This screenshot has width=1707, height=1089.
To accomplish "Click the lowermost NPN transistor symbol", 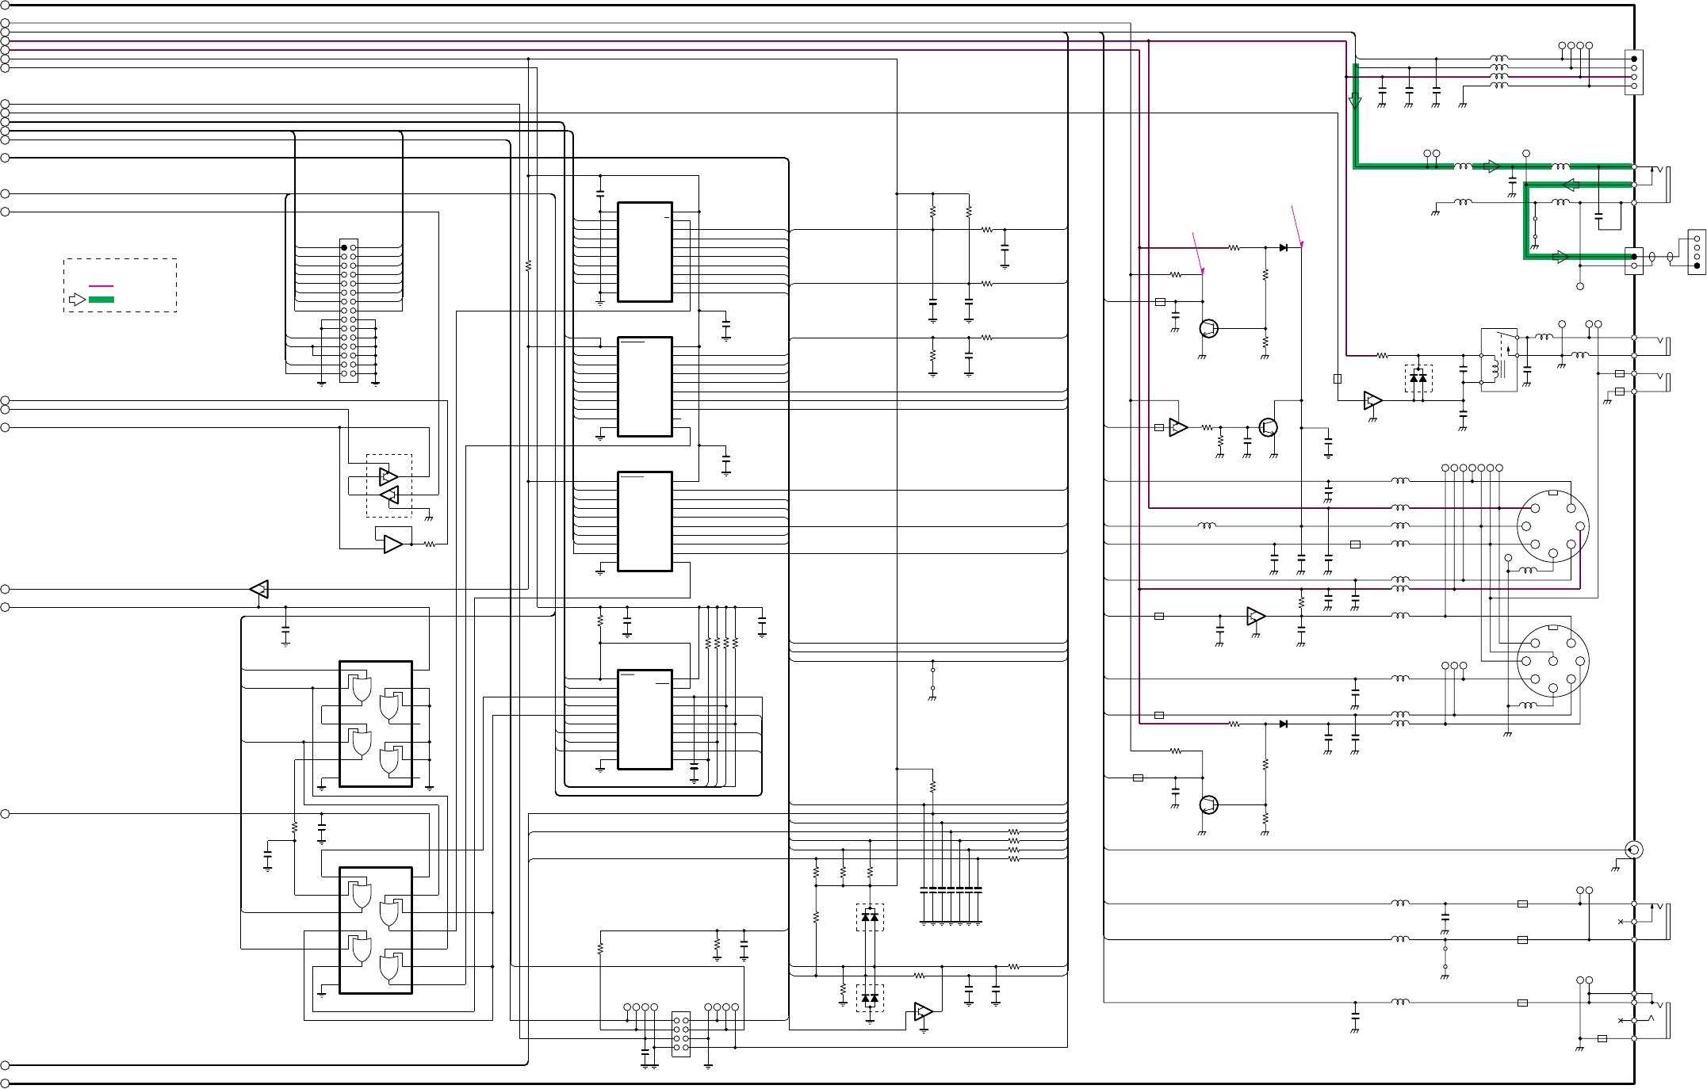I will [x=1209, y=804].
